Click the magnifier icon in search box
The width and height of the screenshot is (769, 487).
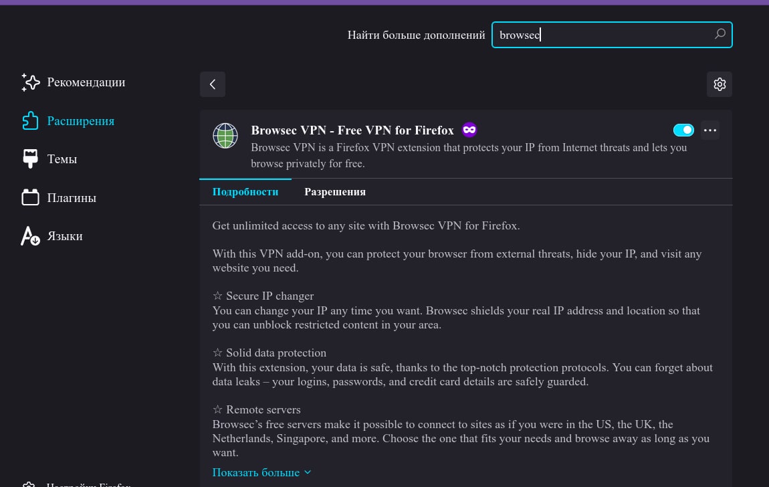[x=720, y=34]
